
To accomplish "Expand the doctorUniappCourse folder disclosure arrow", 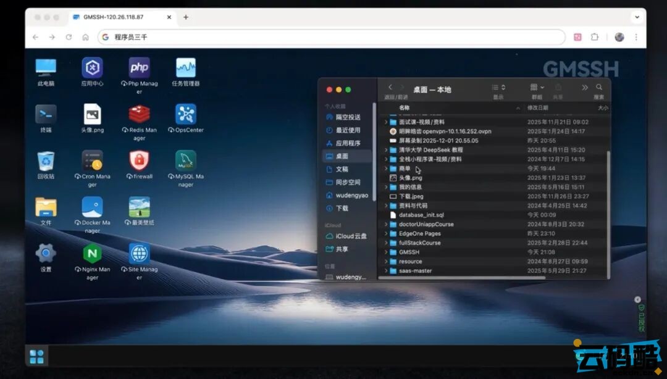I will (x=386, y=225).
